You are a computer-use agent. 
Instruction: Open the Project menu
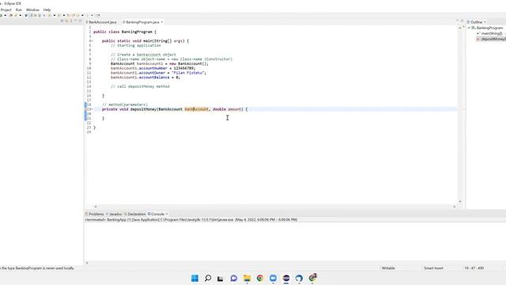[6, 9]
